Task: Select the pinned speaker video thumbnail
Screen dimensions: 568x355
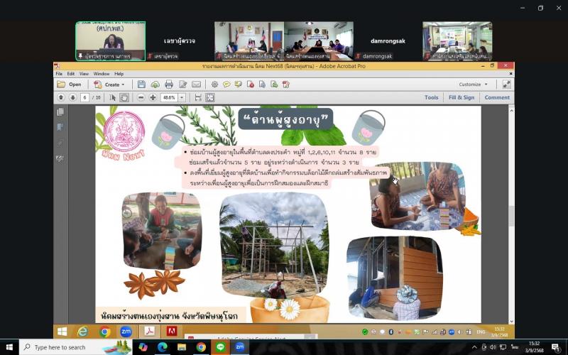Action: coord(111,41)
